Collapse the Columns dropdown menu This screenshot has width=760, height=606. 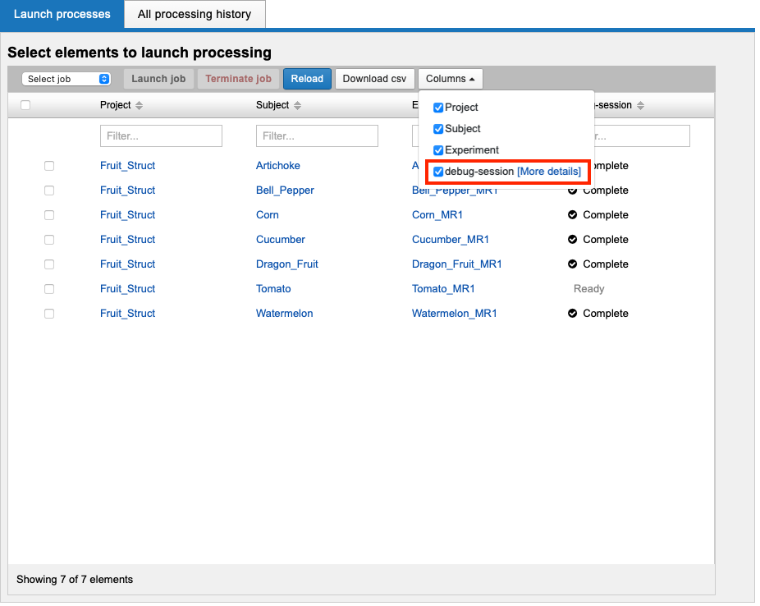[x=450, y=79]
